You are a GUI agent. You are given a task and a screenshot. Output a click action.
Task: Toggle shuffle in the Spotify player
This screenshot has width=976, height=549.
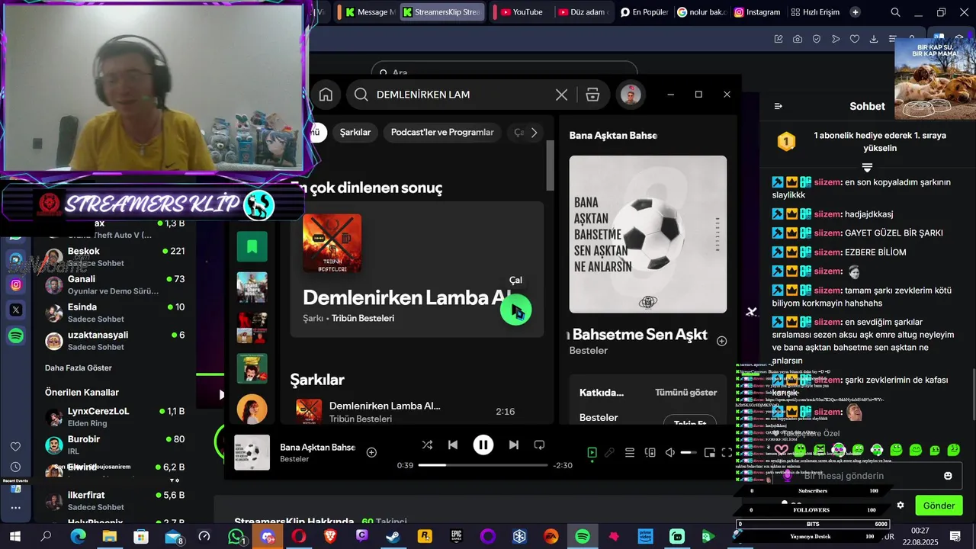pyautogui.click(x=427, y=445)
